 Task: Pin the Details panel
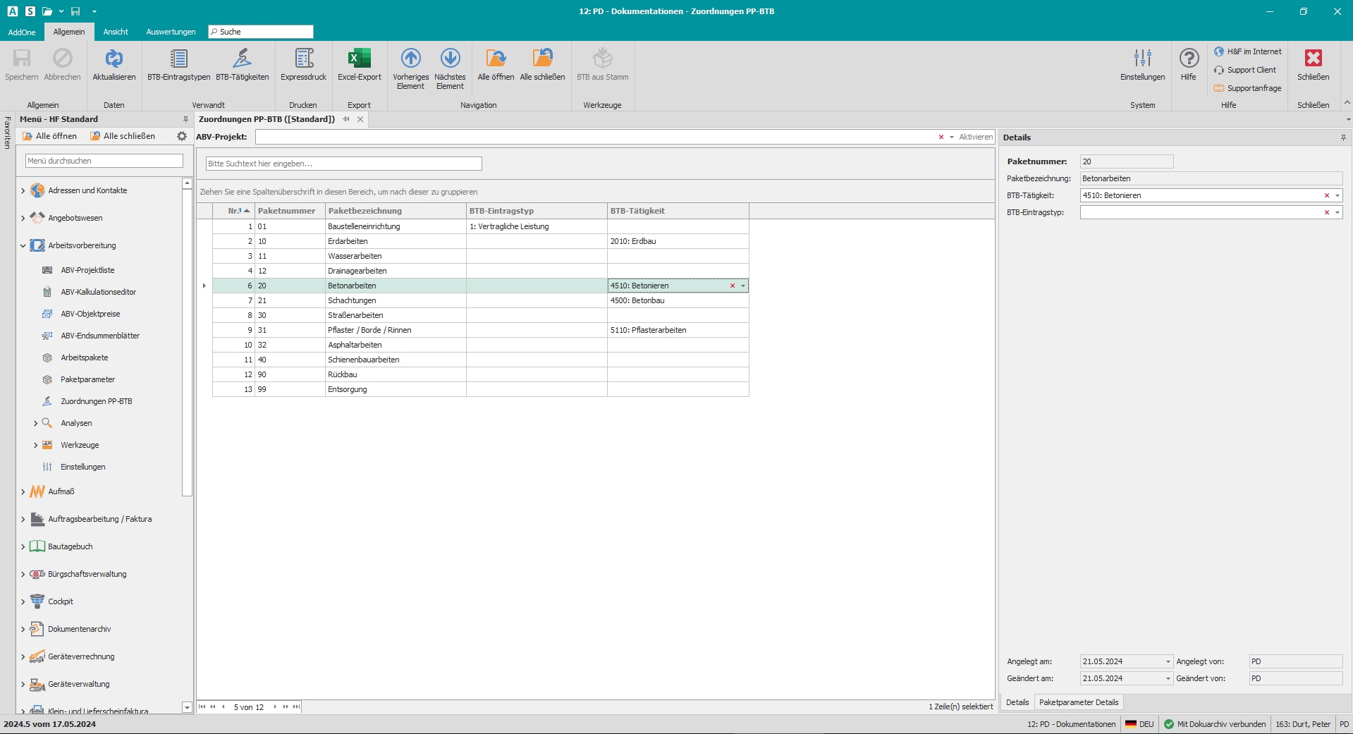click(x=1343, y=137)
